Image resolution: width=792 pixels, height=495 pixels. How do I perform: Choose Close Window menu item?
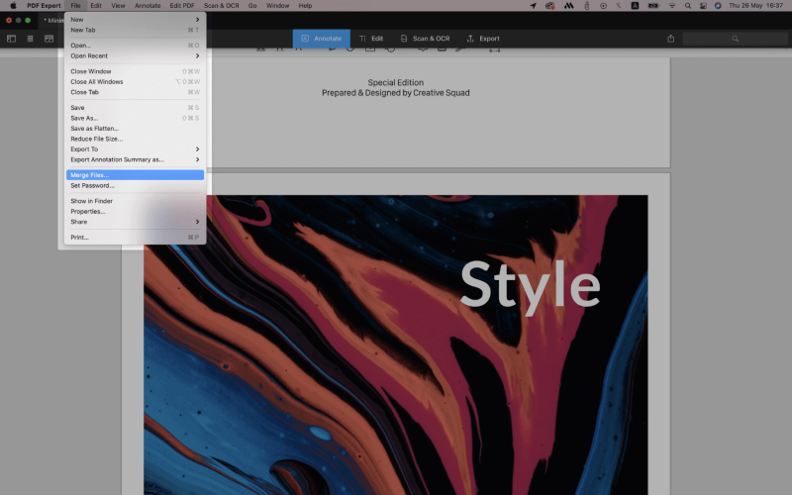pos(135,71)
